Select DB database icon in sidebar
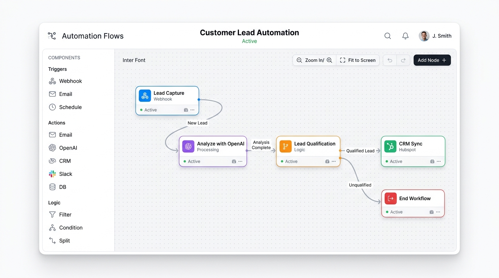The height and width of the screenshot is (278, 499). [52, 187]
